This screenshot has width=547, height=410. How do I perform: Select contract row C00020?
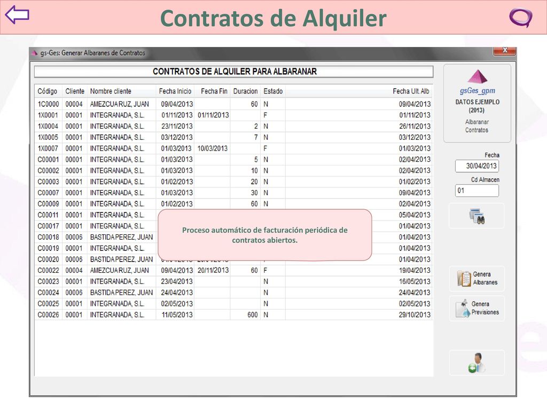point(233,259)
